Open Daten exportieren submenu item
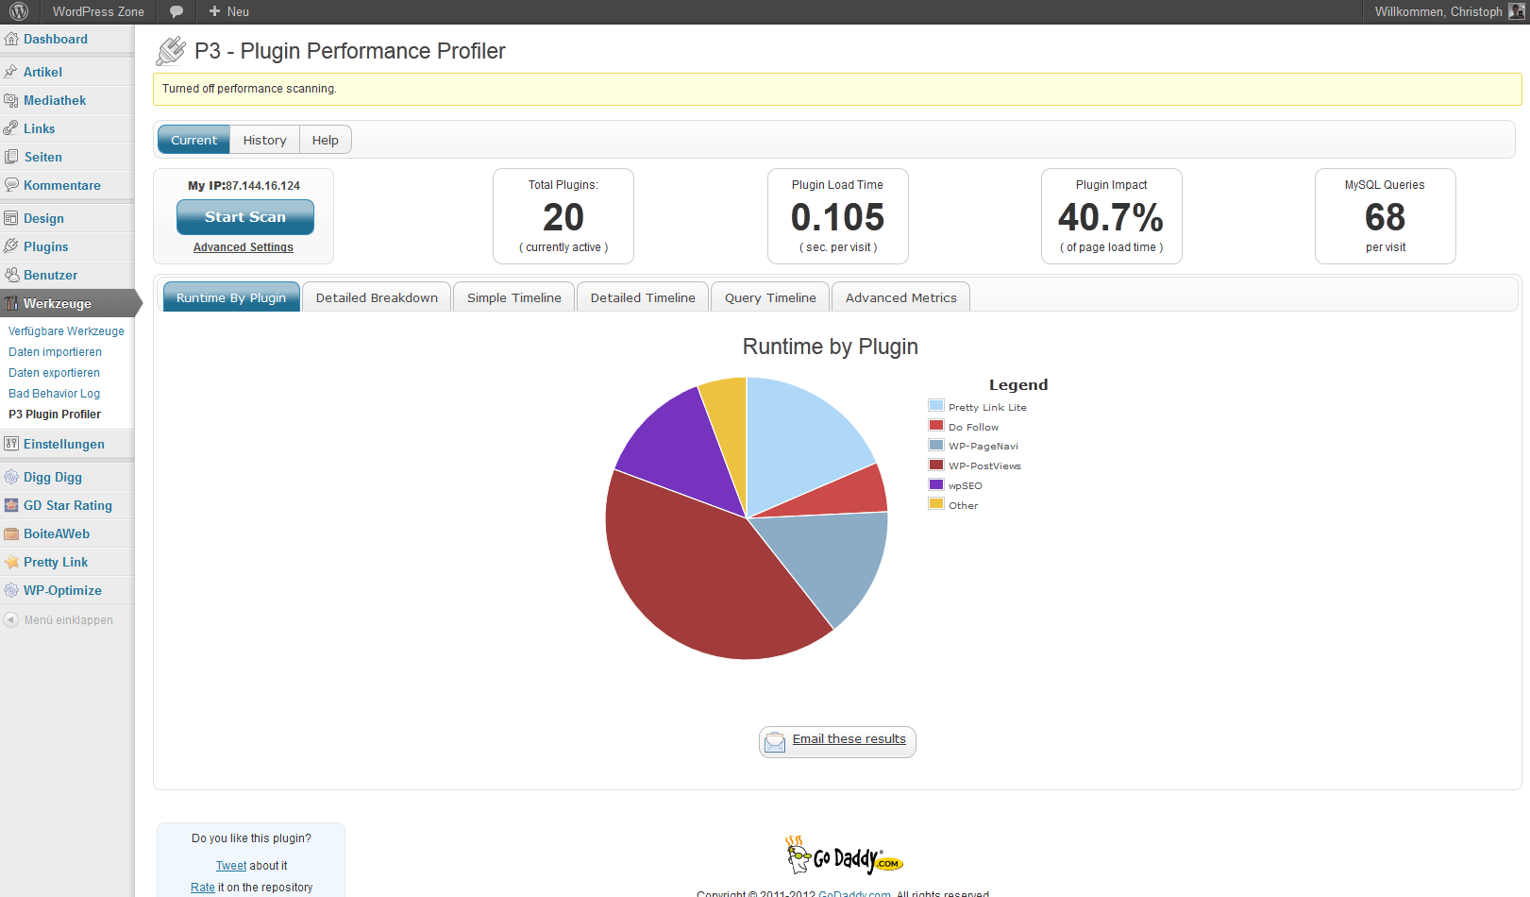 point(54,373)
